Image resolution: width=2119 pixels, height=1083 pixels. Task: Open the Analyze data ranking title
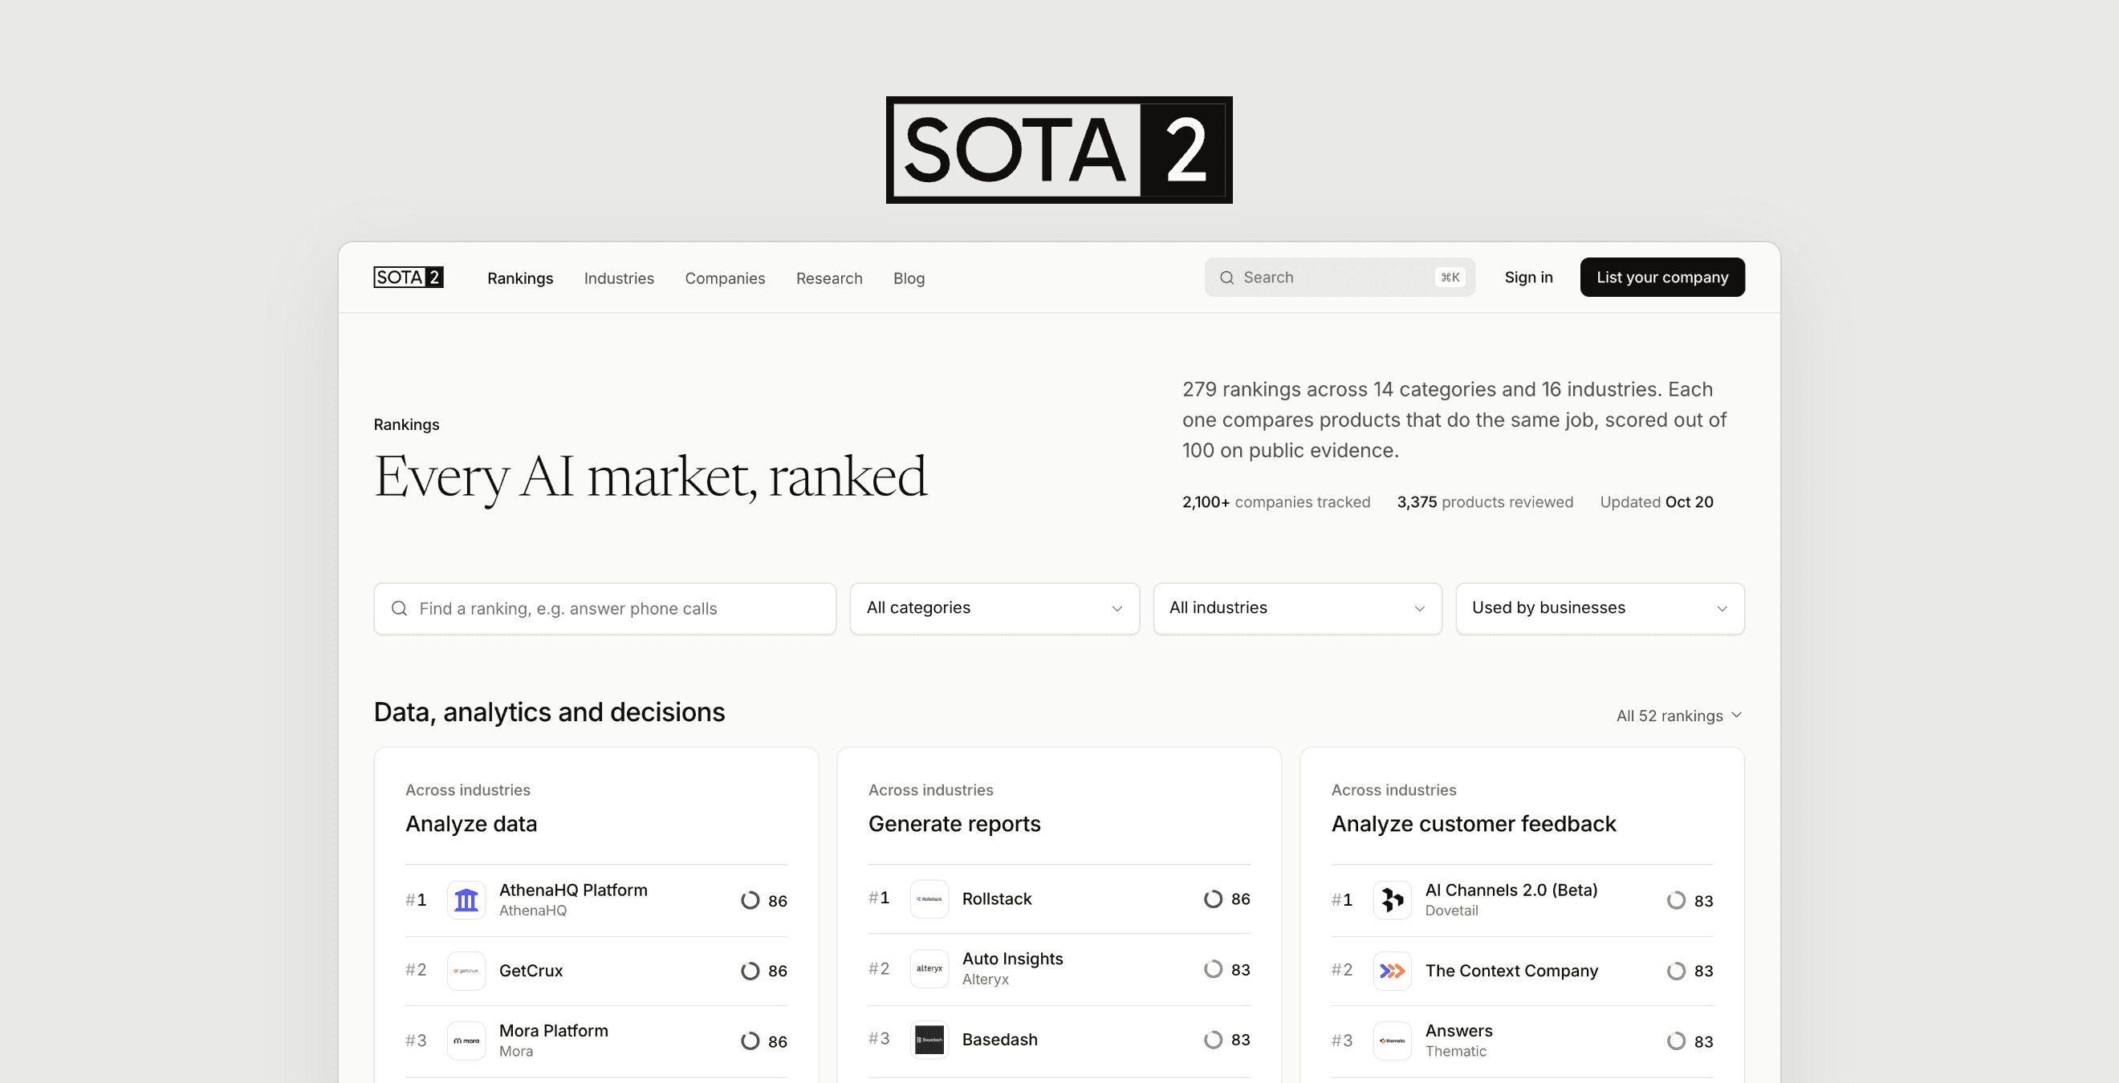click(x=471, y=824)
